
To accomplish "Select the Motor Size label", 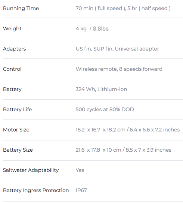I will tap(16, 130).
